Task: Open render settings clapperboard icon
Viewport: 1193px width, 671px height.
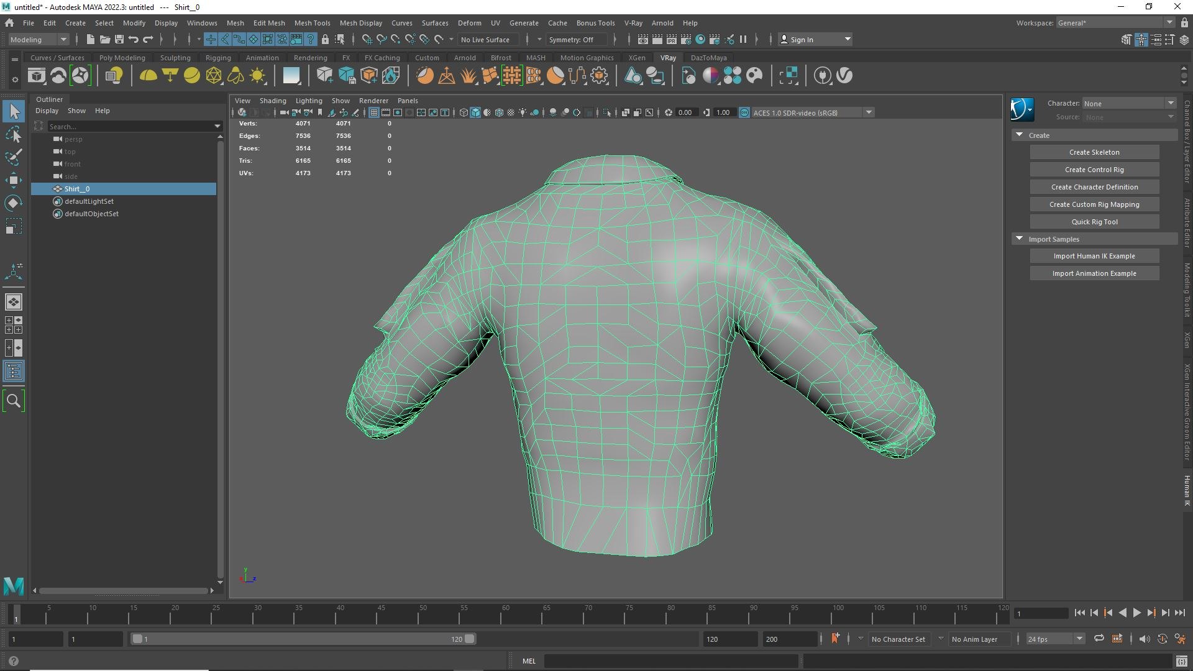Action: [686, 39]
